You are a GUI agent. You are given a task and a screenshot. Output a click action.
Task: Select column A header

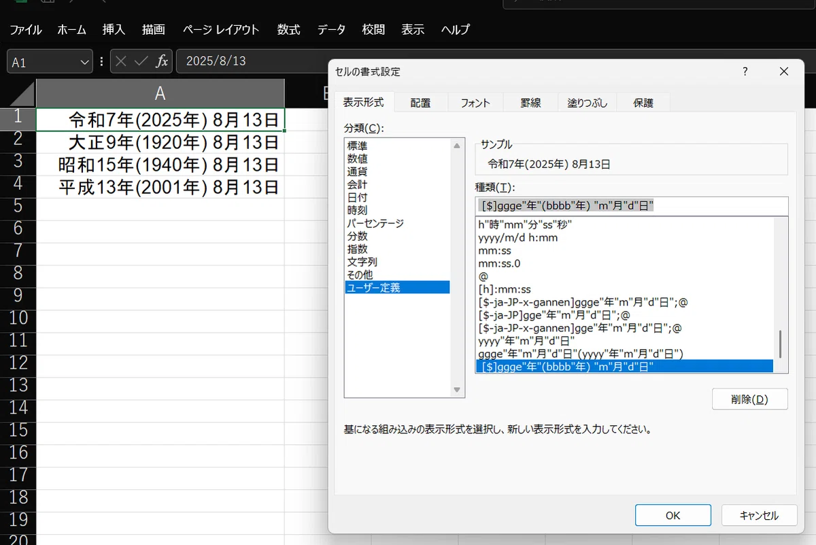pos(160,93)
